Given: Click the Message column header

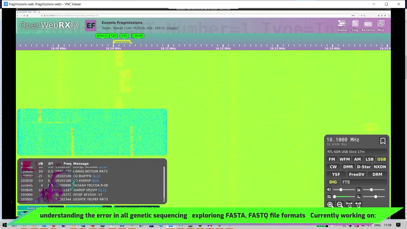Looking at the screenshot, I should coord(81,163).
